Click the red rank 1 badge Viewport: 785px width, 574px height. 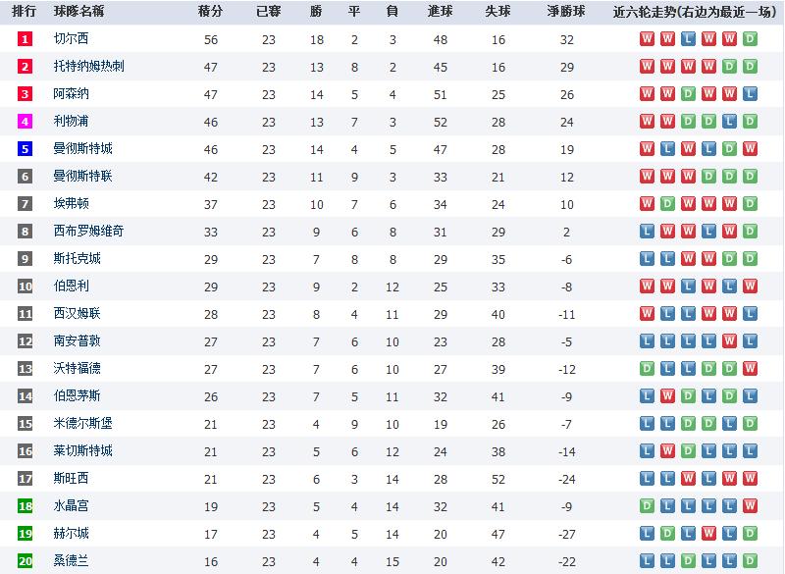pyautogui.click(x=26, y=39)
